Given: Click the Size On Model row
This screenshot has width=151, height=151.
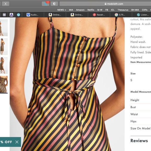Looking at the screenshot, I should click(x=141, y=128).
